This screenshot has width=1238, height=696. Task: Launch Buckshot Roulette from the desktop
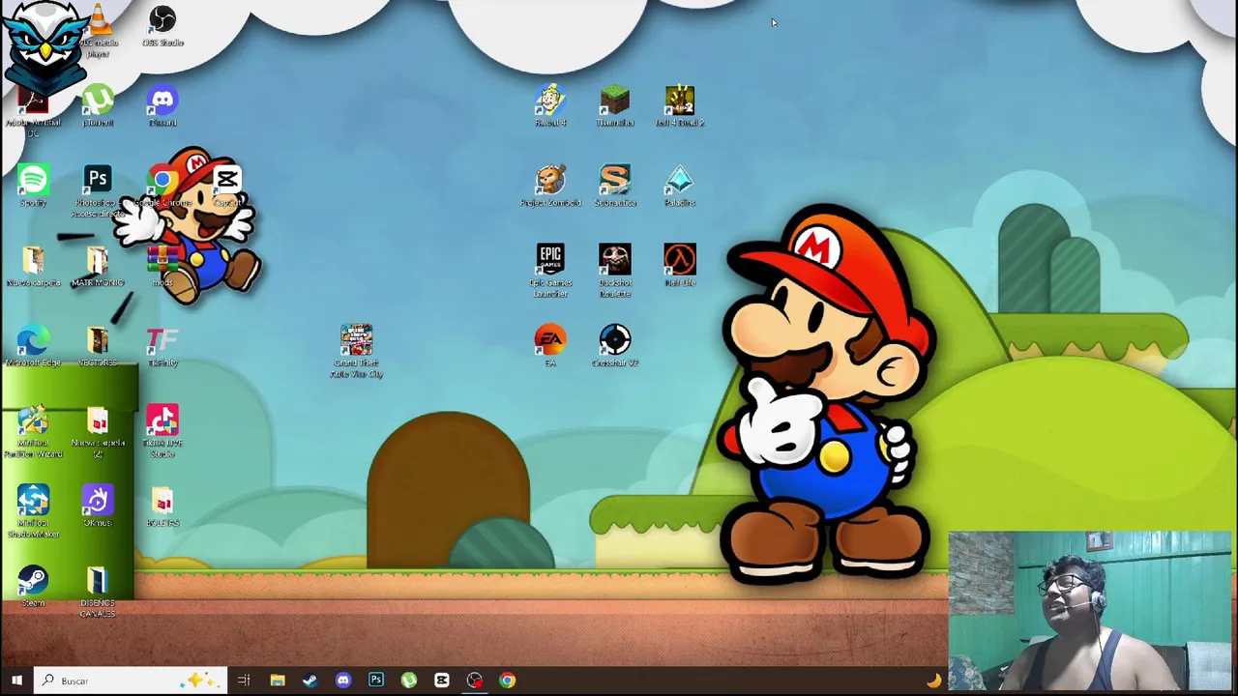615,261
